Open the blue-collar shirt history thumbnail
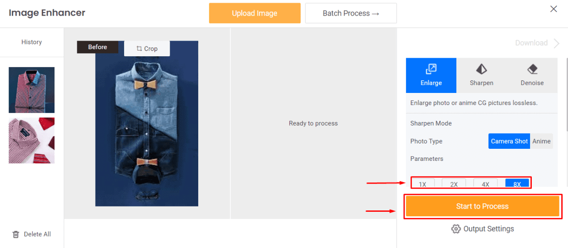This screenshot has height=248, width=568. [x=32, y=90]
